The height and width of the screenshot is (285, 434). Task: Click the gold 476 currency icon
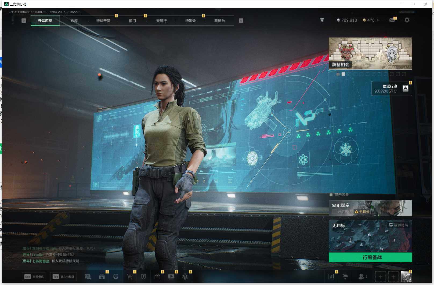(364, 20)
